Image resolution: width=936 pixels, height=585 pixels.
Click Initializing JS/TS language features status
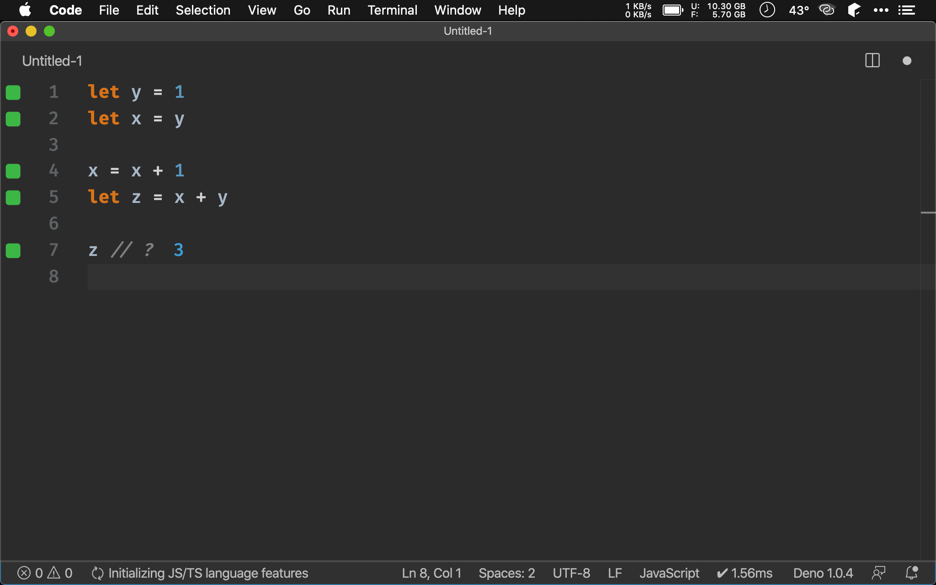[200, 573]
